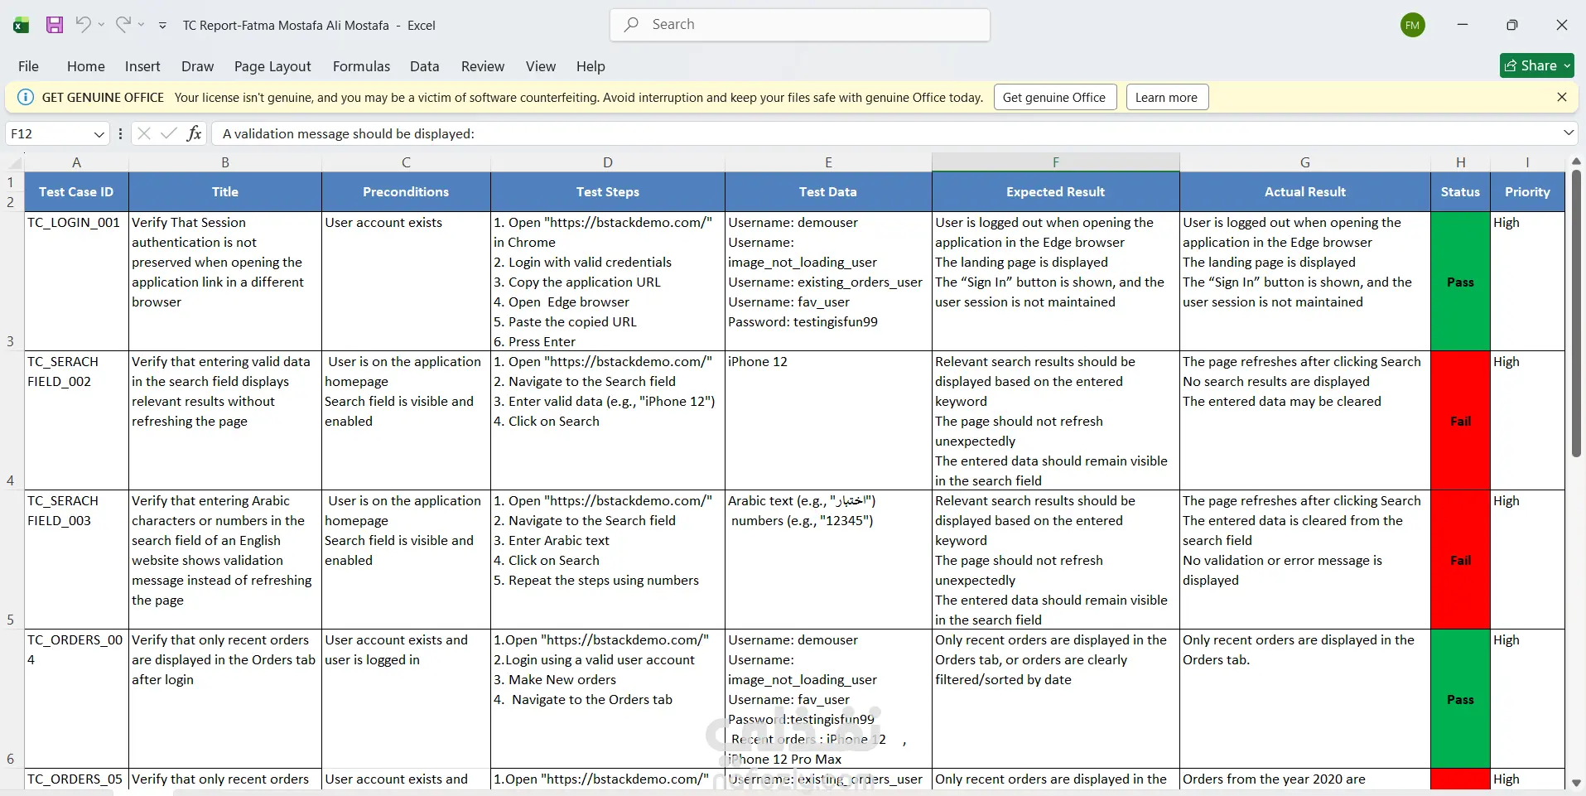Click the formula bar Cancel X icon
1586x796 pixels.
143,133
